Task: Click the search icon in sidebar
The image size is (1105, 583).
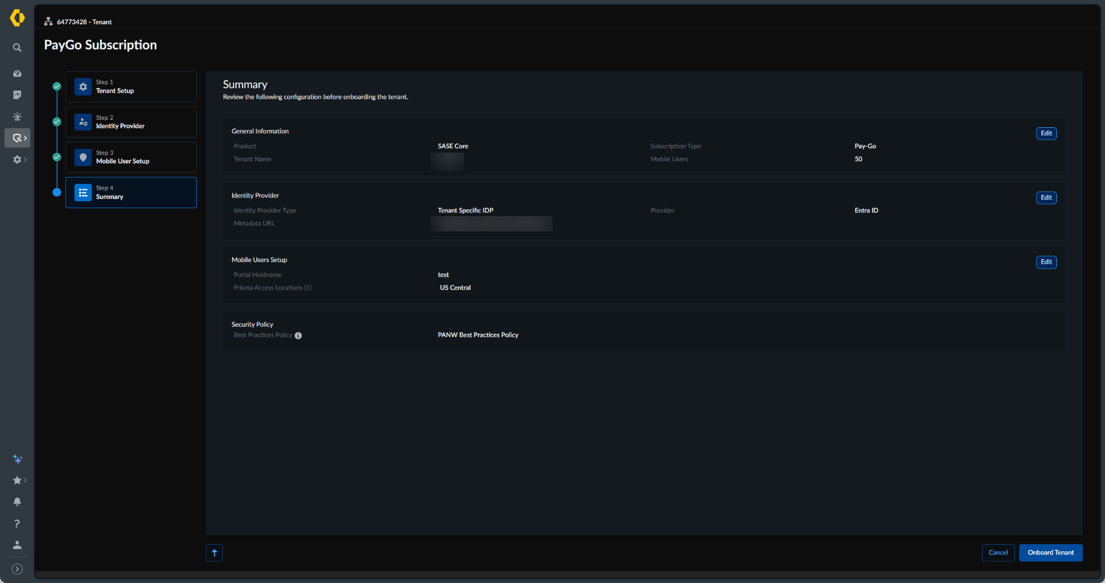Action: coord(17,47)
